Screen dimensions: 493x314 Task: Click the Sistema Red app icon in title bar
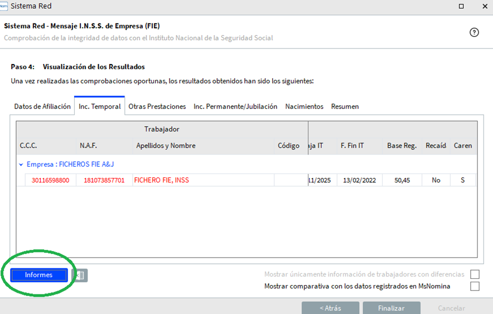point(4,6)
